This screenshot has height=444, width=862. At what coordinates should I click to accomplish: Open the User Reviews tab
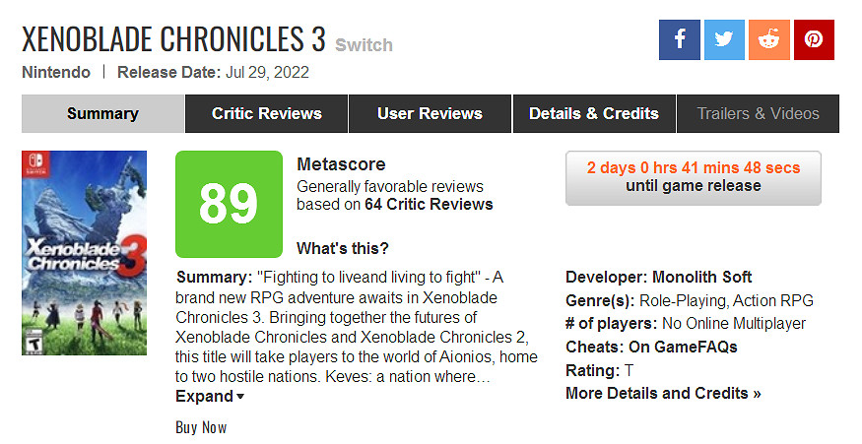pyautogui.click(x=430, y=113)
